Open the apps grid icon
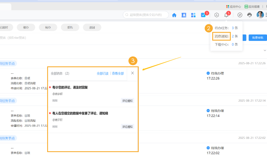This screenshot has width=267, height=156. [x=193, y=15]
